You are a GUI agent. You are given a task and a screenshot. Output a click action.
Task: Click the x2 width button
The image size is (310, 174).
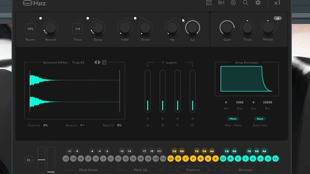(x=278, y=18)
